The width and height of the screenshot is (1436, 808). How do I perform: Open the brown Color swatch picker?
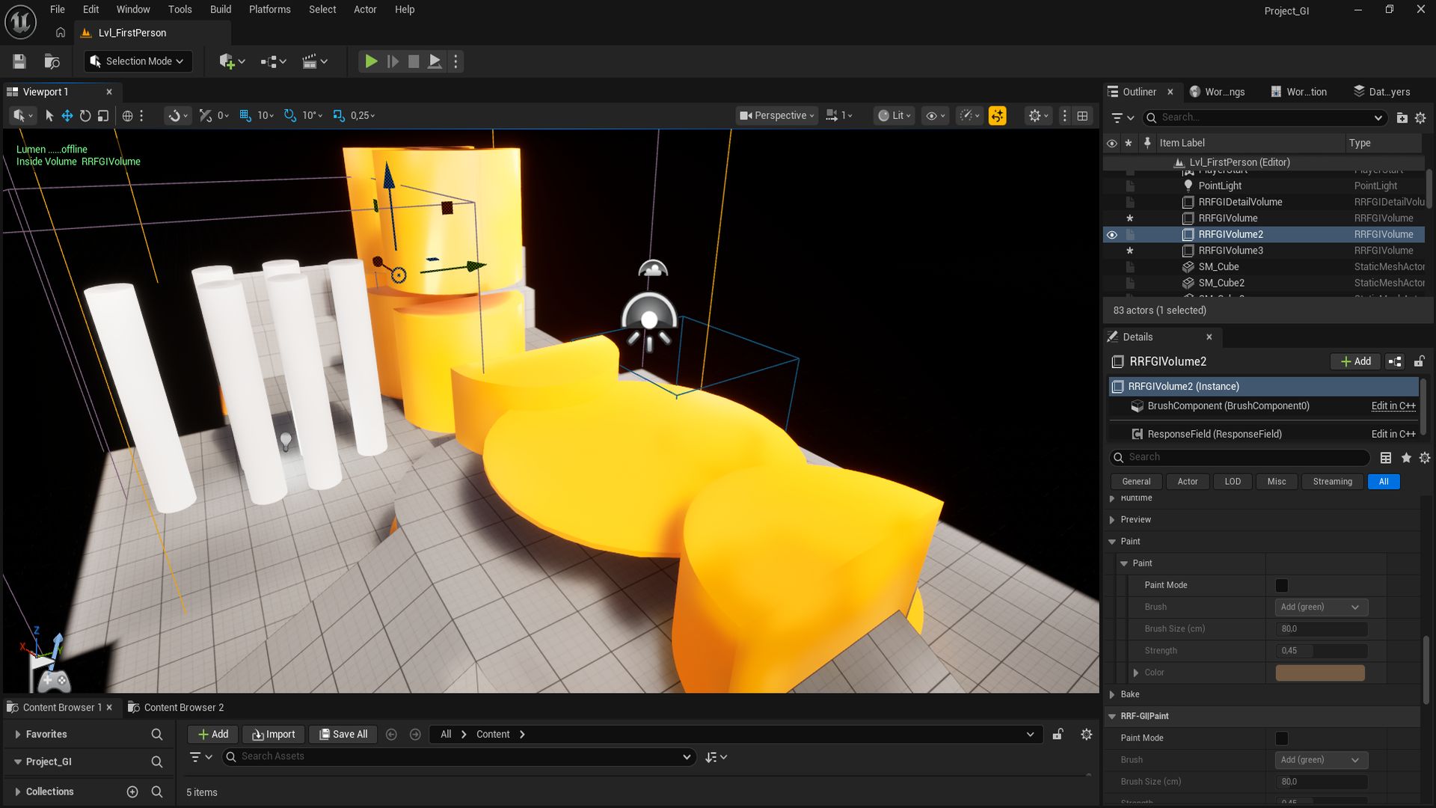pyautogui.click(x=1320, y=673)
